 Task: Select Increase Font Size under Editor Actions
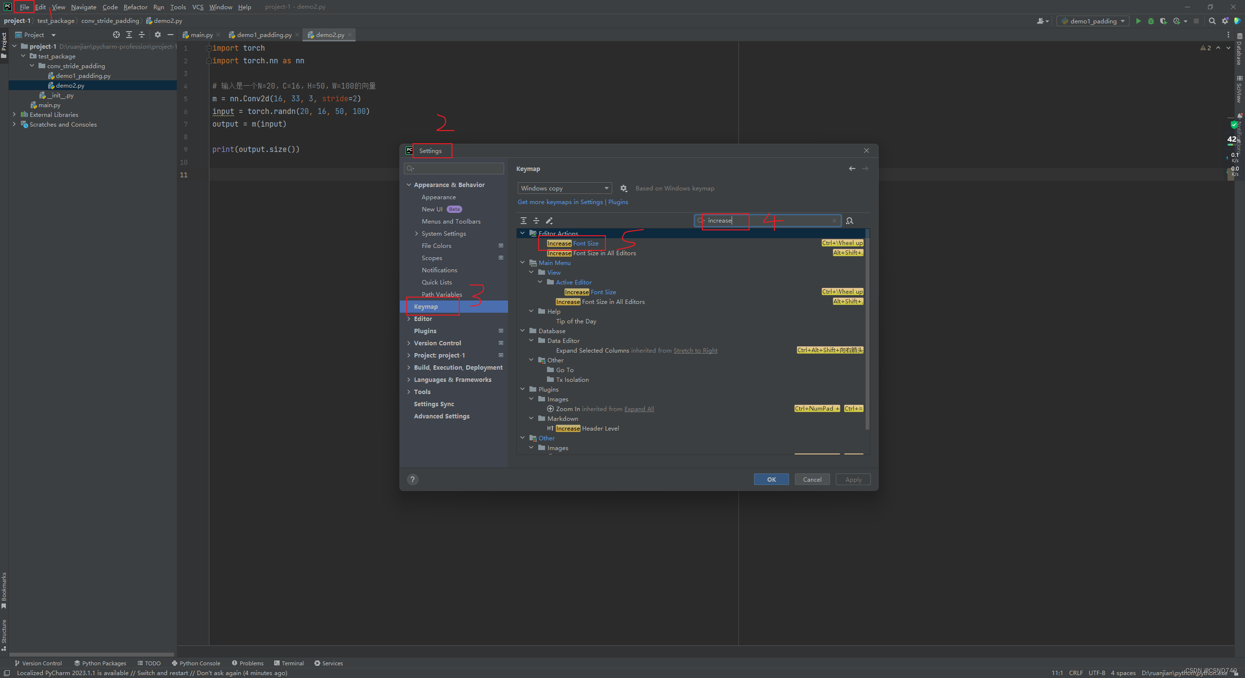pyautogui.click(x=572, y=243)
